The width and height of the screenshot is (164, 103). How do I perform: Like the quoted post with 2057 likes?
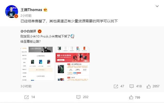(x=149, y=86)
